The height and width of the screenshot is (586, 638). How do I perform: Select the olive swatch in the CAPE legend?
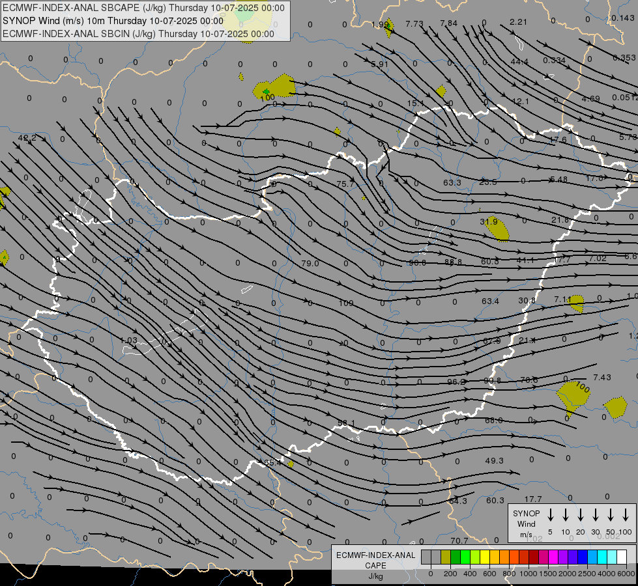pyautogui.click(x=446, y=557)
